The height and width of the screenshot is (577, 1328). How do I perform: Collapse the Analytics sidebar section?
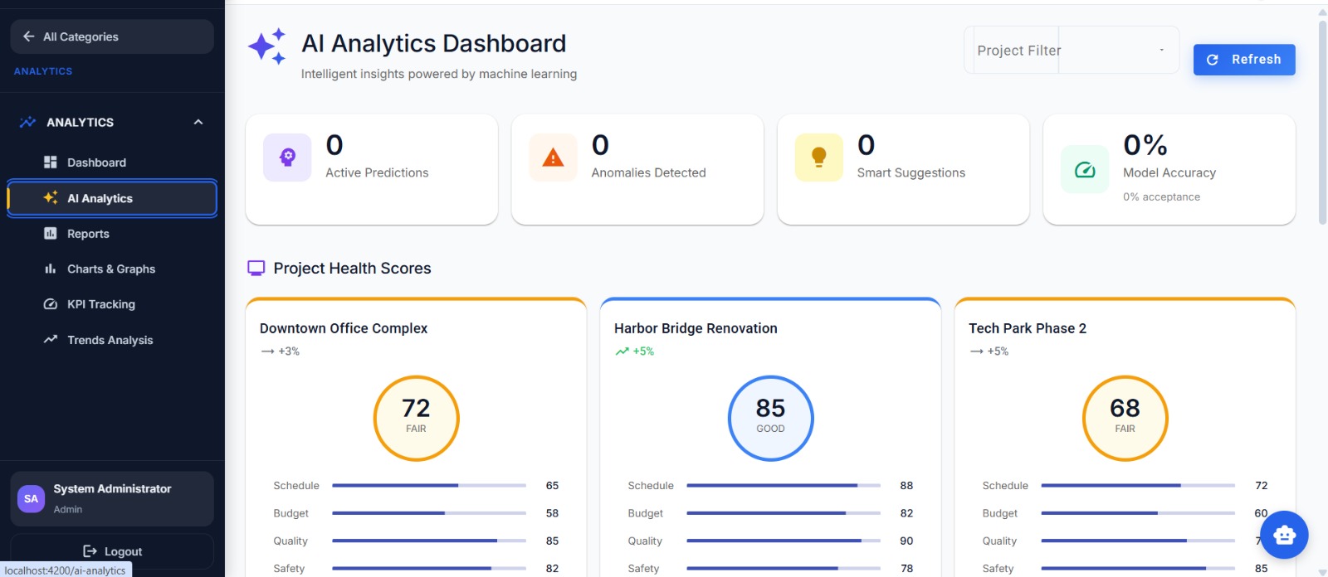(198, 122)
